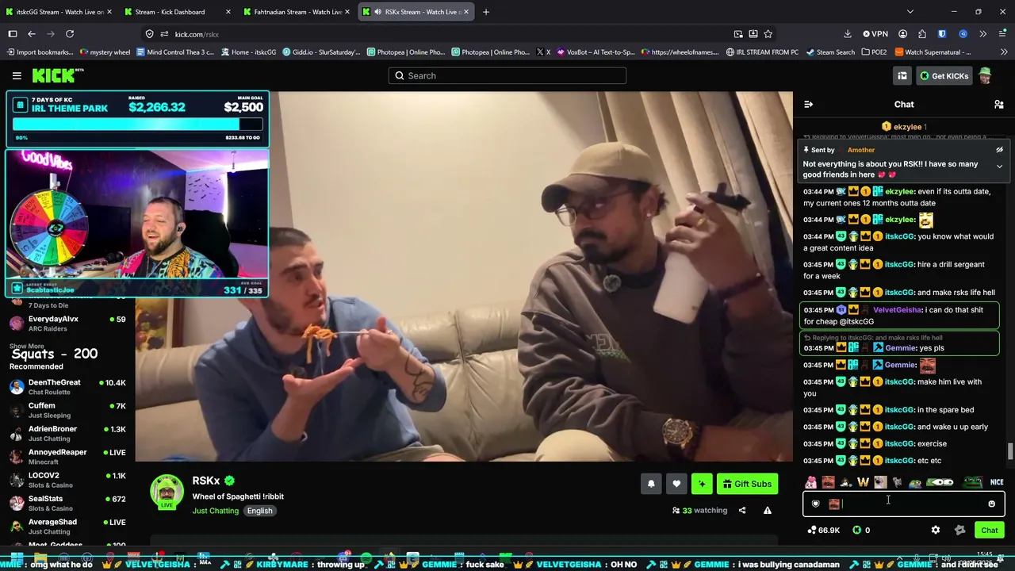Open the Just Chatting category link
1015x571 pixels.
[x=215, y=511]
